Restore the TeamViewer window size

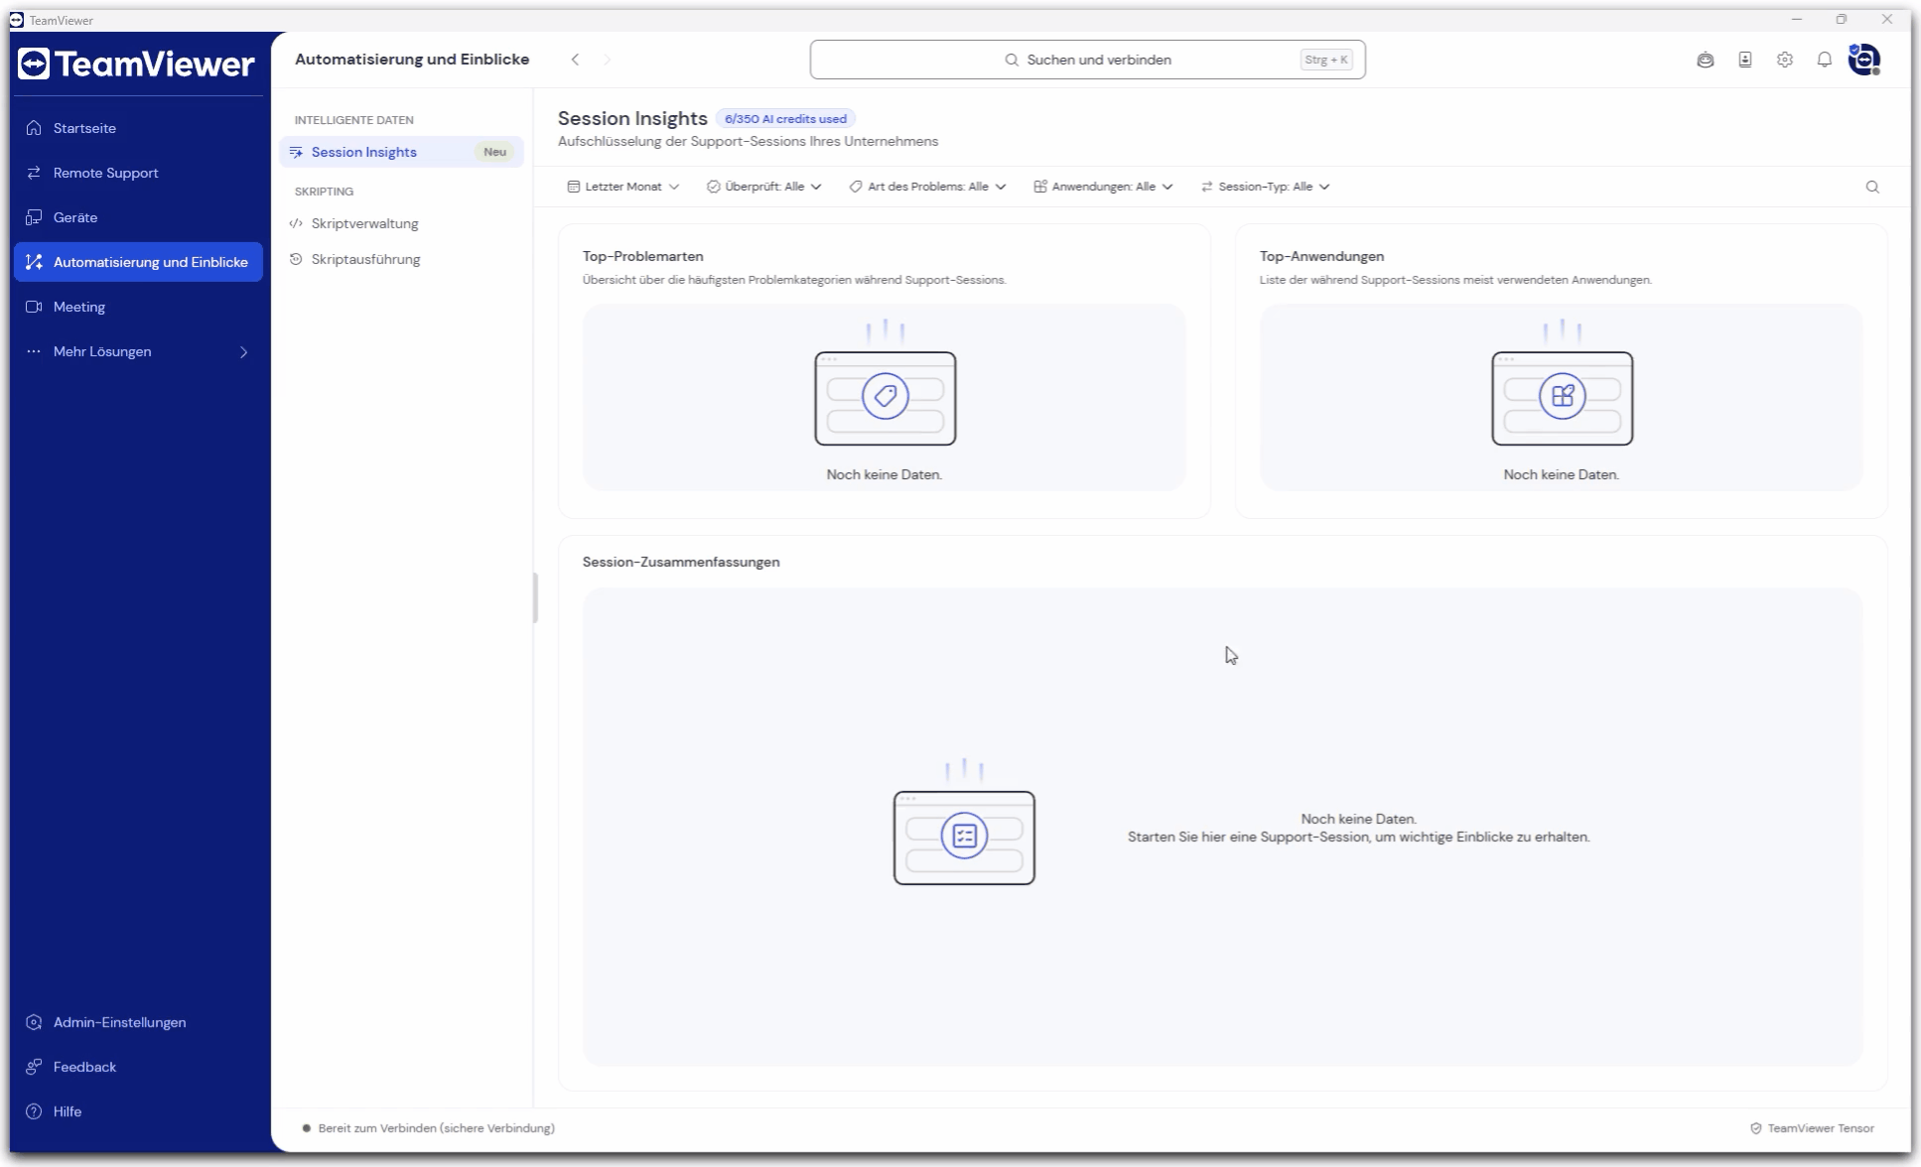1842,19
